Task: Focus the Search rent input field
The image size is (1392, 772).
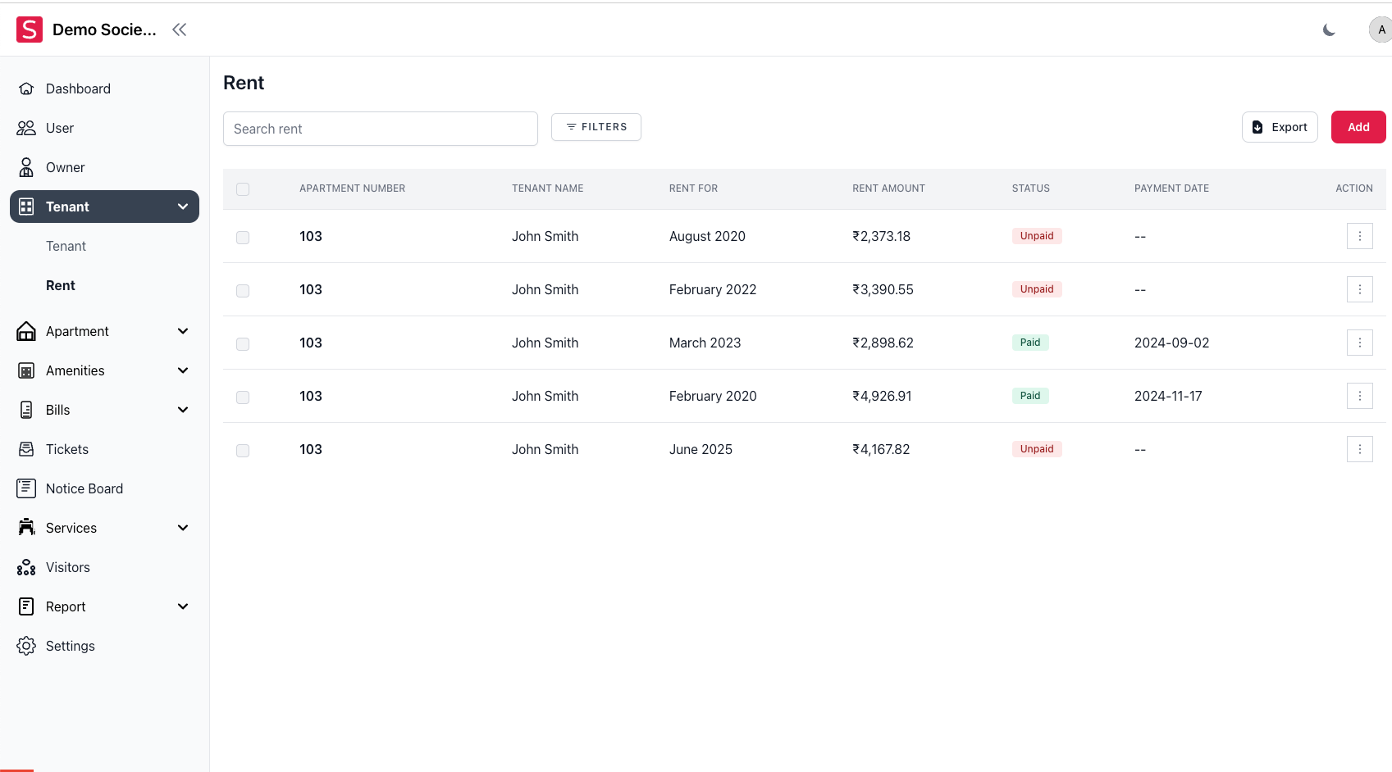Action: pos(381,129)
